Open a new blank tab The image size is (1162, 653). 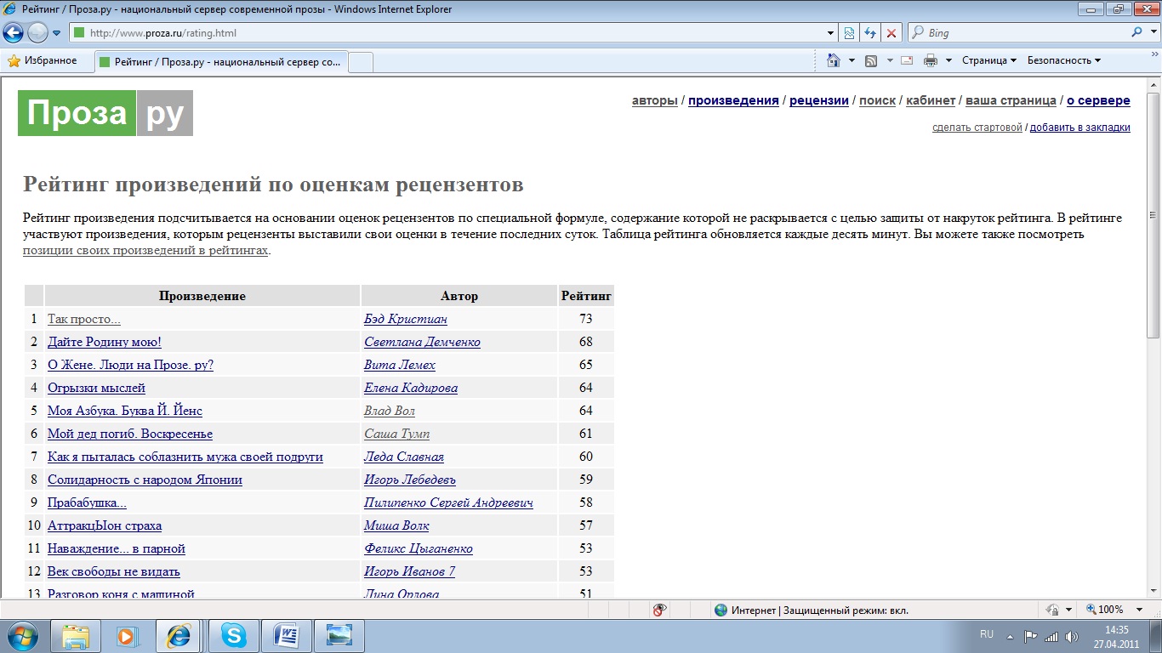point(361,62)
